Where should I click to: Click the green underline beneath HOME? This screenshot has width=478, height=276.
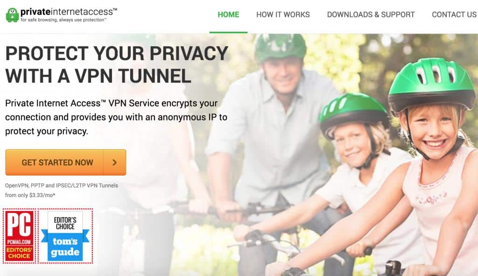(x=228, y=32)
